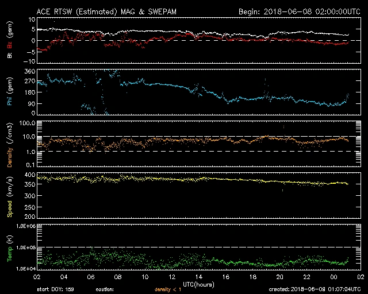
Task: Click the orange 'Density (/cm3)' axis label
Action: point(10,145)
